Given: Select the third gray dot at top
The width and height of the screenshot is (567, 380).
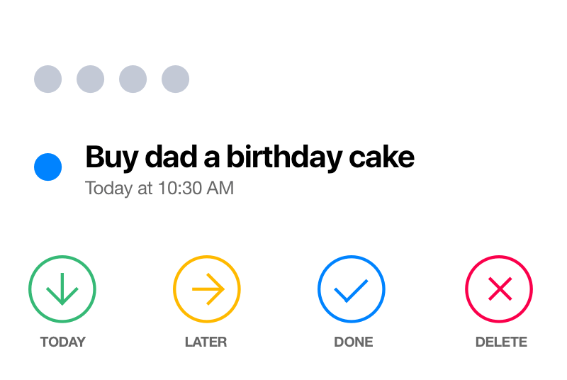Looking at the screenshot, I should point(133,79).
